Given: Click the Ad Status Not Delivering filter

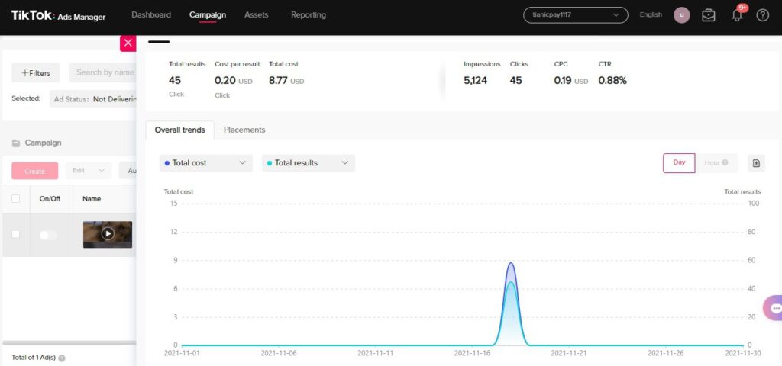Looking at the screenshot, I should pyautogui.click(x=93, y=99).
